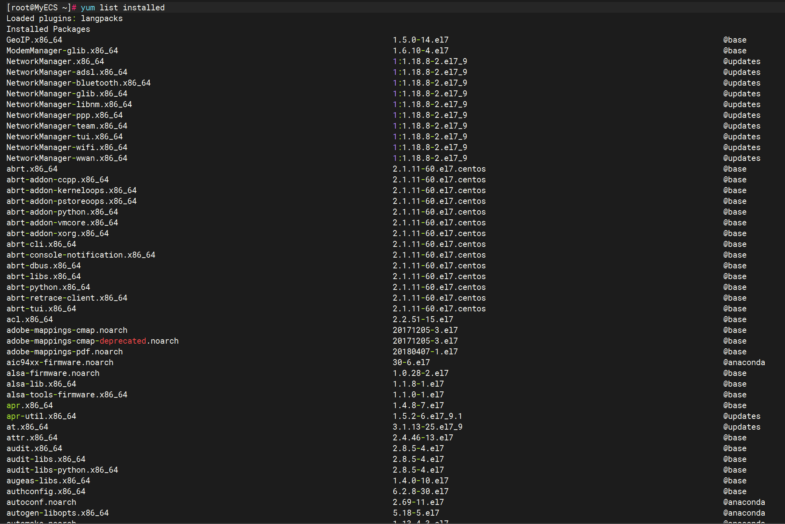Click the aic94xx-firmware @anaconda repo label
Screen dimensions: 785x524
click(744, 362)
